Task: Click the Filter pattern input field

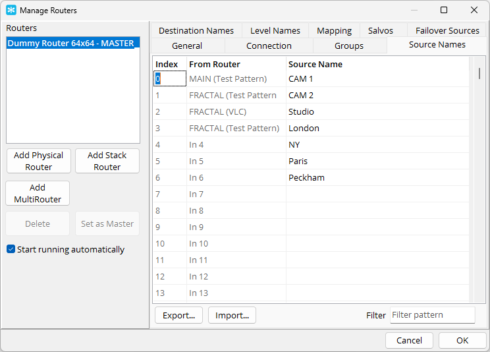Action: tap(433, 315)
